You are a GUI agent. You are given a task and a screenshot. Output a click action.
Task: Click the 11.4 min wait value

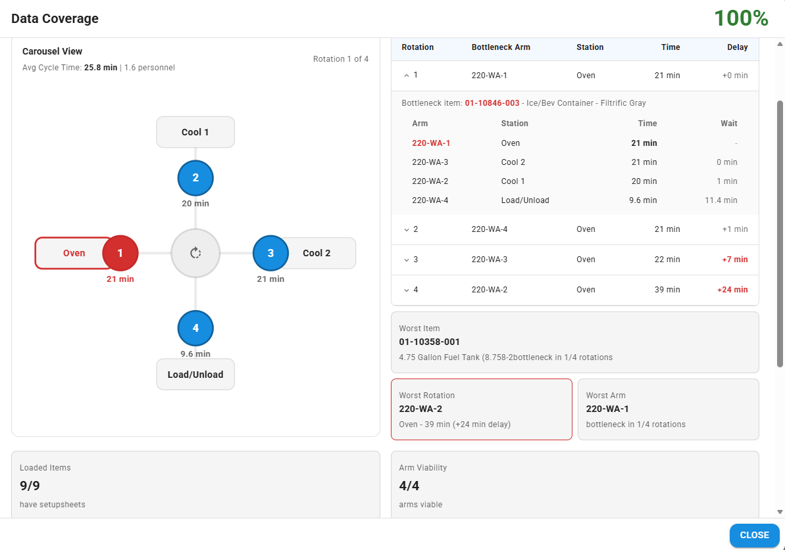[721, 200]
